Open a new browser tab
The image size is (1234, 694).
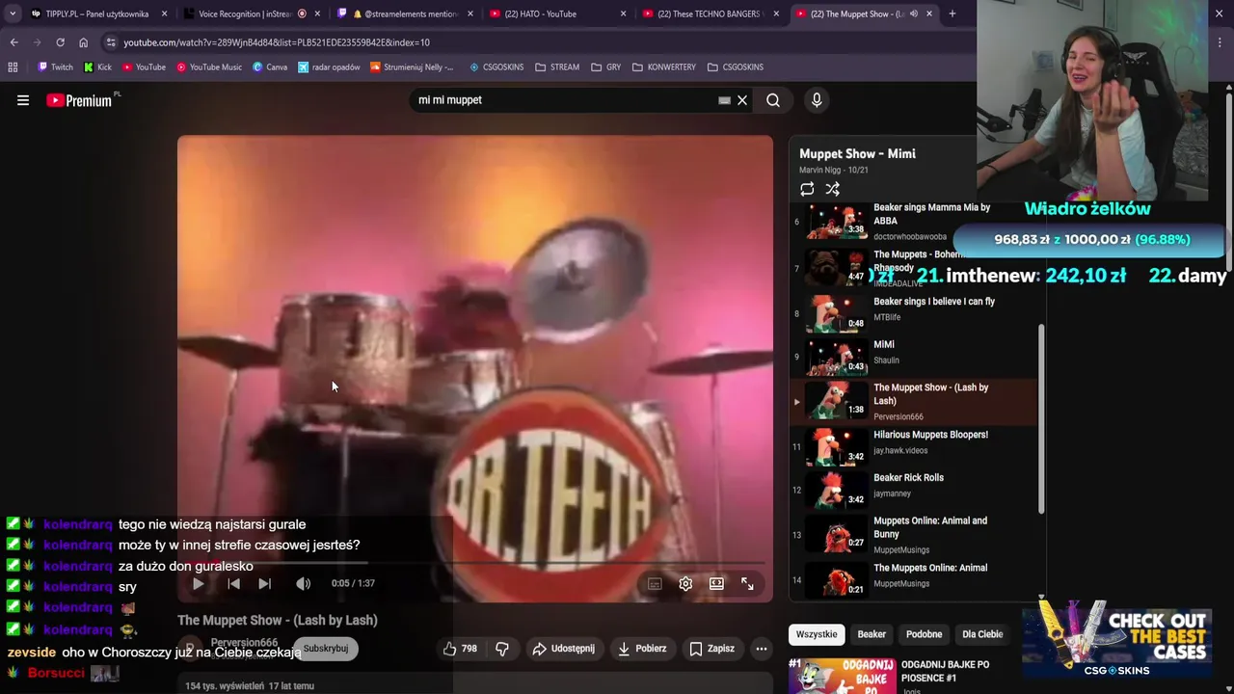(x=952, y=14)
